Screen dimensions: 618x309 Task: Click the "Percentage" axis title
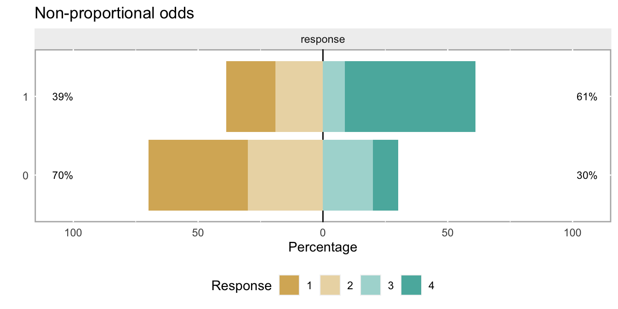[x=323, y=247]
